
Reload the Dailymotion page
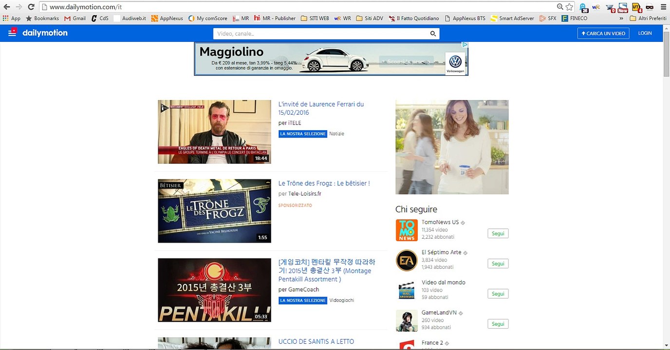[31, 7]
